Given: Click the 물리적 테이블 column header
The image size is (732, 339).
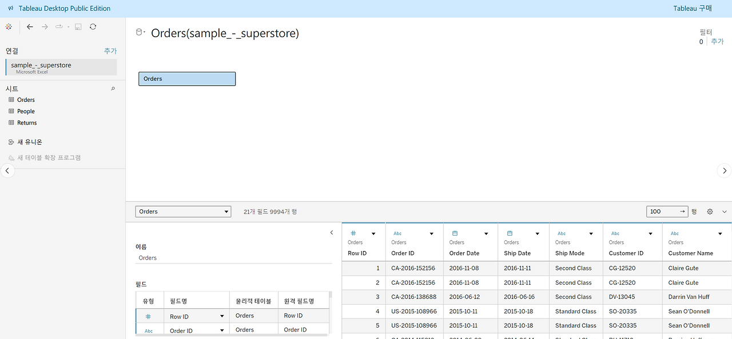Looking at the screenshot, I should [x=253, y=301].
